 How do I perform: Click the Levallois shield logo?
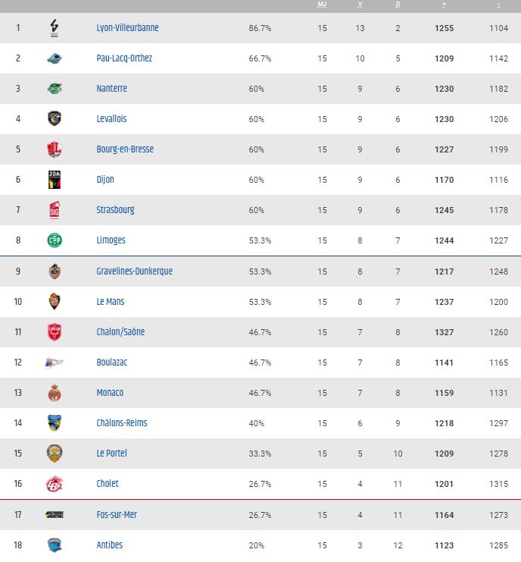click(55, 118)
